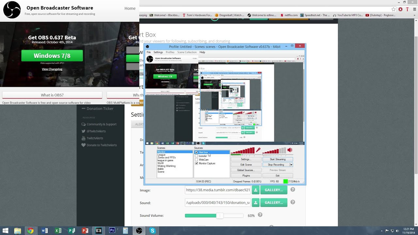This screenshot has width=418, height=235.
Task: Open Skype from the taskbar
Action: pos(153,231)
